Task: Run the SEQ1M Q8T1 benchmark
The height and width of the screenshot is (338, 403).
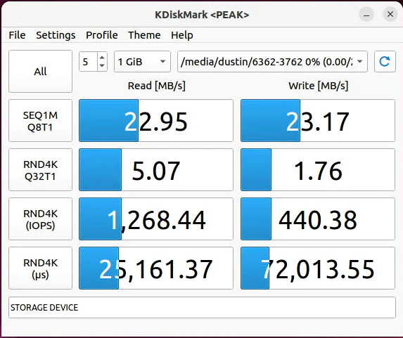Action: pos(40,121)
